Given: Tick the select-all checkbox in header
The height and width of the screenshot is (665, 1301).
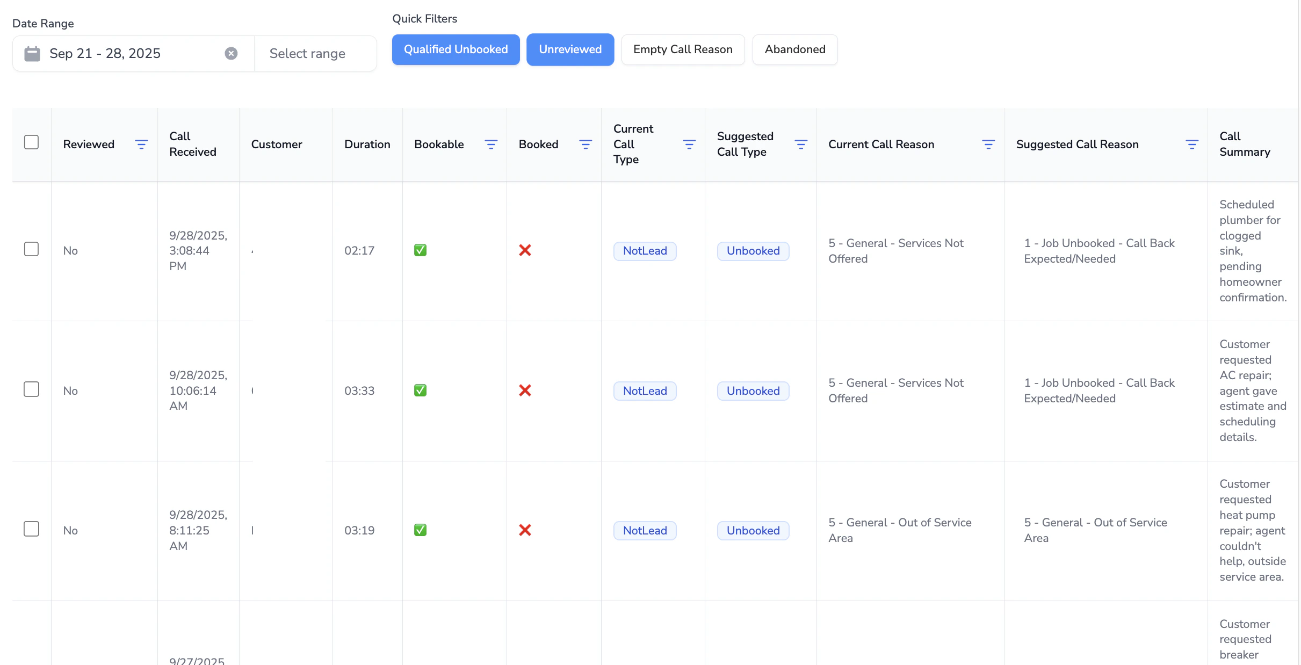Looking at the screenshot, I should [x=32, y=142].
